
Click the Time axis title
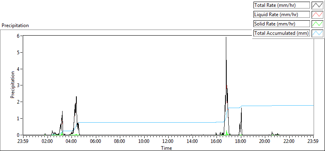167,148
